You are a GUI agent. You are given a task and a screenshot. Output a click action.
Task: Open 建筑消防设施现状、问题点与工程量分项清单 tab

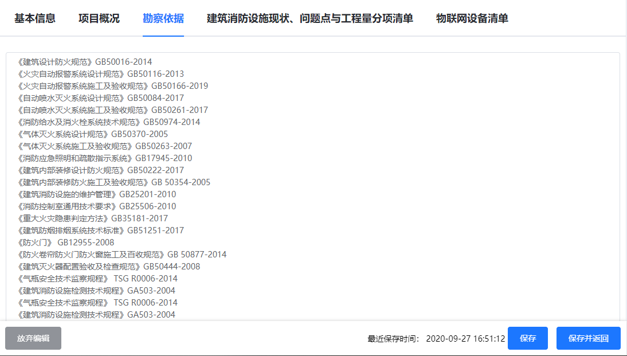[x=310, y=18]
